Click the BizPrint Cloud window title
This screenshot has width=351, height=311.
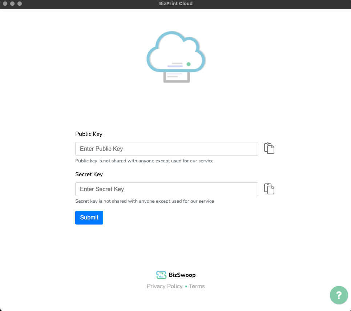[175, 4]
